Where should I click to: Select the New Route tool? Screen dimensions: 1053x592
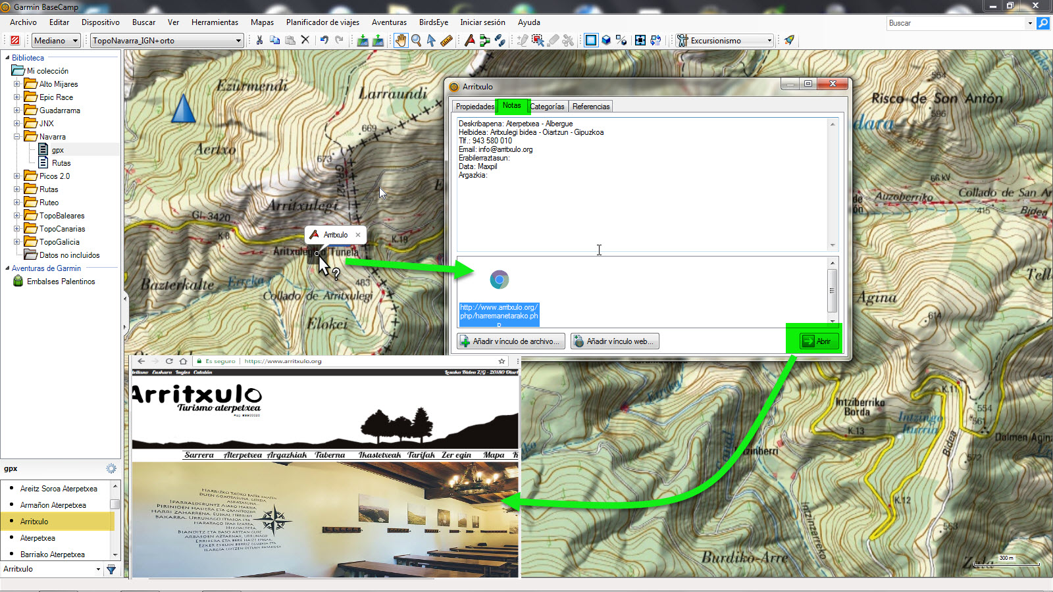click(x=484, y=40)
